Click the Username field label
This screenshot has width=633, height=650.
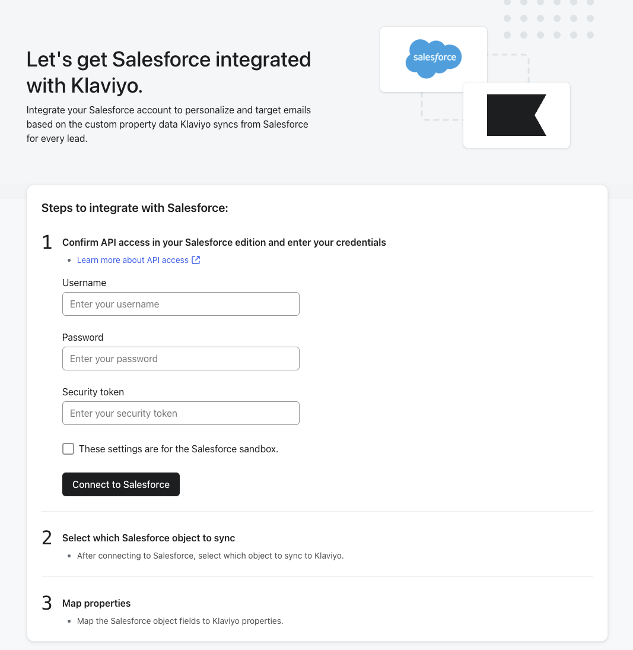pos(84,283)
